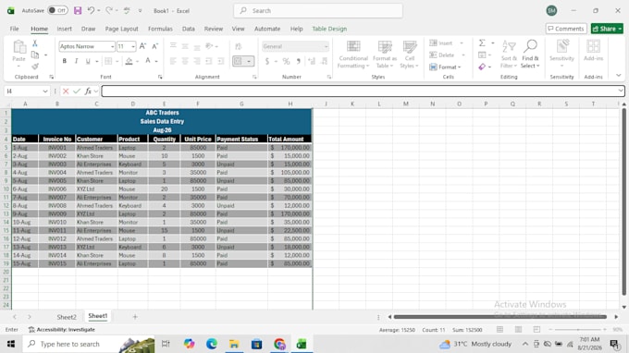Open the Comments pane
The height and width of the screenshot is (353, 629).
[565, 29]
